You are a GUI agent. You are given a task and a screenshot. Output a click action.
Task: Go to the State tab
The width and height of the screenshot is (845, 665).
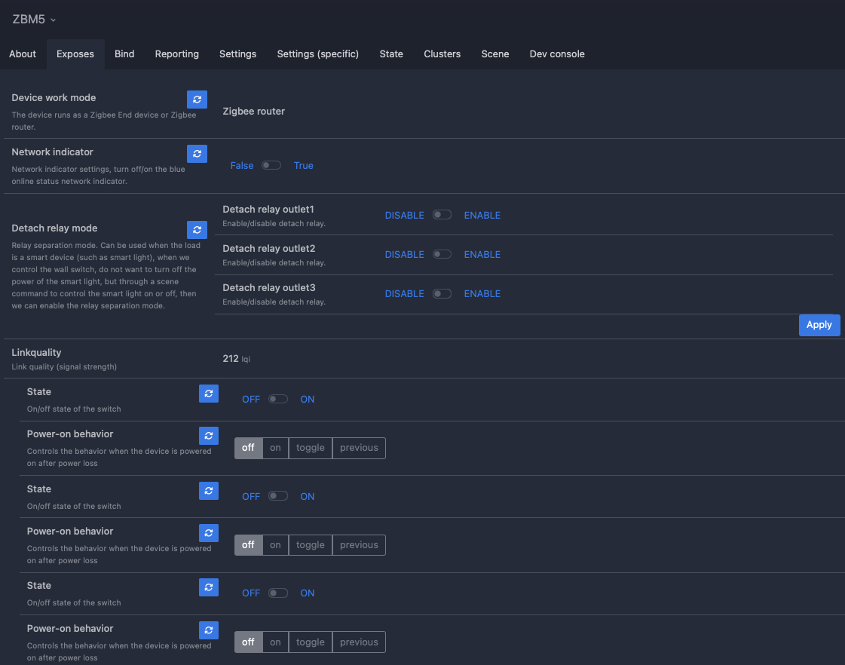coord(391,54)
